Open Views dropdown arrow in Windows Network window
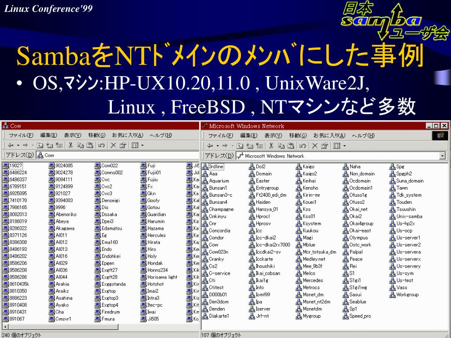The height and width of the screenshot is (338, 451). (x=344, y=146)
